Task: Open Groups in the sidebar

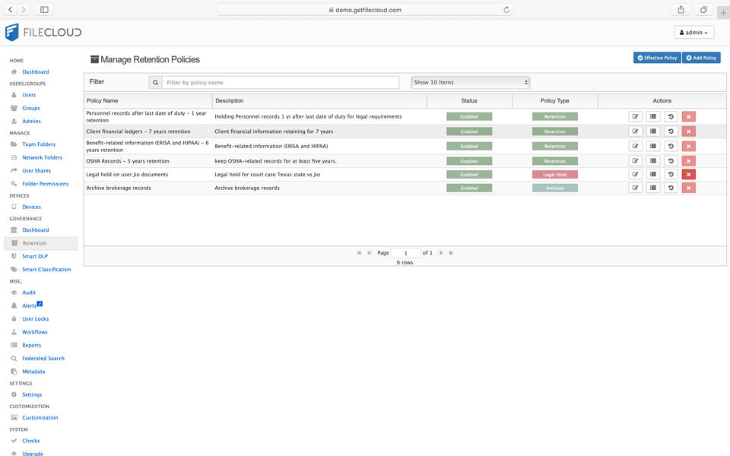Action: pyautogui.click(x=30, y=108)
